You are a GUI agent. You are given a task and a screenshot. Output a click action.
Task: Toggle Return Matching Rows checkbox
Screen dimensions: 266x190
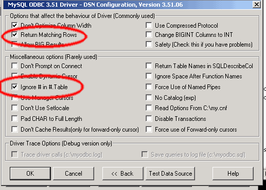pyautogui.click(x=14, y=35)
